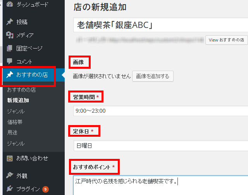This screenshot has height=195, width=248.
Task: Open the 外観 menu
Action: pyautogui.click(x=22, y=176)
